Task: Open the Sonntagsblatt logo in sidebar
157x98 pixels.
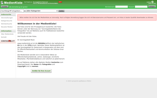Action: tap(8, 41)
